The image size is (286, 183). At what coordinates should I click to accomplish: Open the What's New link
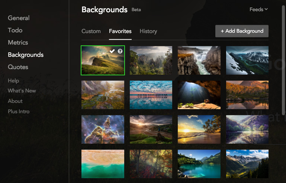coord(22,91)
